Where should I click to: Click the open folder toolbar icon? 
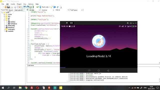pos(5,7)
